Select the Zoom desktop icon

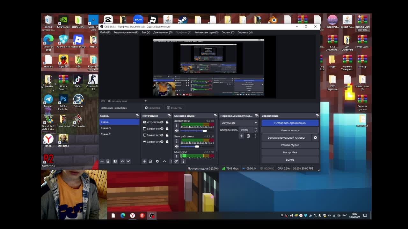coord(138,19)
